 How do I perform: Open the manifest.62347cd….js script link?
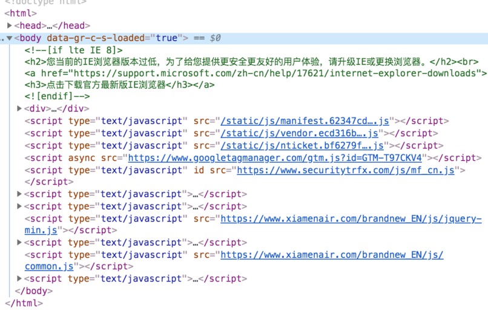tap(305, 121)
